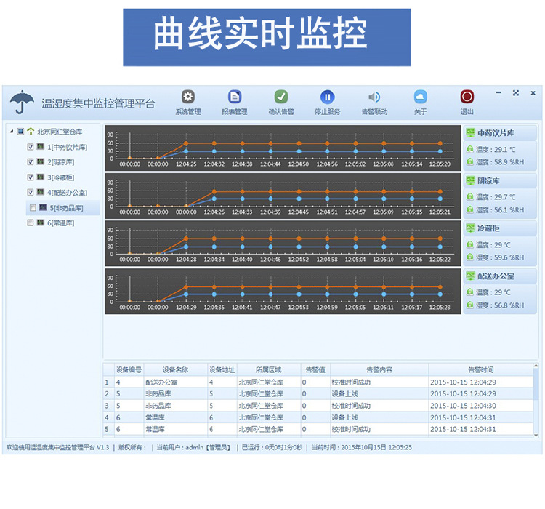Uncheck the 2[阴凉库] checkbox
The image size is (545, 509).
31,161
